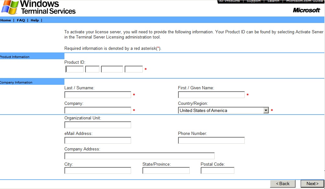Click the Last / Surname field
Viewport: 325px width, 189px height.
pos(98,95)
